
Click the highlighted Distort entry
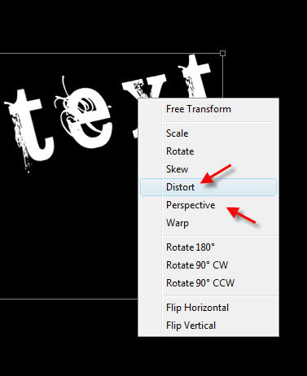click(208, 187)
